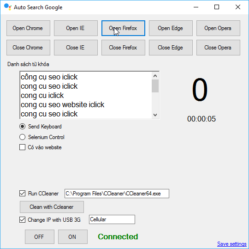Untick the Run CCleaner checkbox
This screenshot has width=249, height=249.
23,194
